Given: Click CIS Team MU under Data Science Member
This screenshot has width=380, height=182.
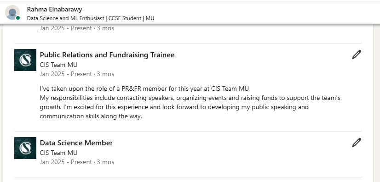Looking at the screenshot, I should click(x=58, y=153).
